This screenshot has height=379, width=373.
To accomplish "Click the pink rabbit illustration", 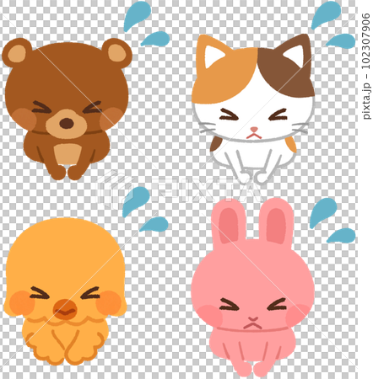I will [252, 287].
